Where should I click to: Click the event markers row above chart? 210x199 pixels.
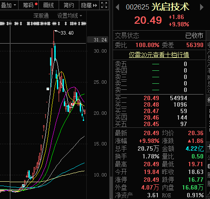pos(43,23)
